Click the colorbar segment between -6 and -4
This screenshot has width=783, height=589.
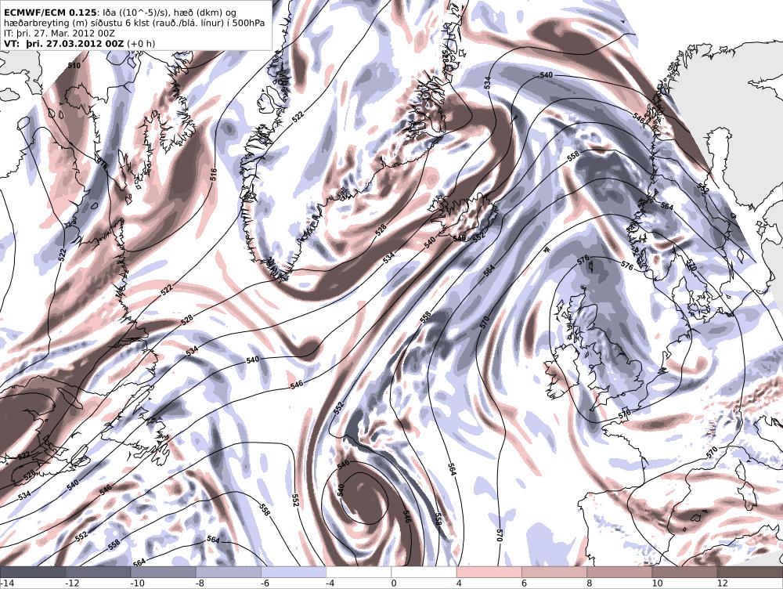tap(294, 572)
